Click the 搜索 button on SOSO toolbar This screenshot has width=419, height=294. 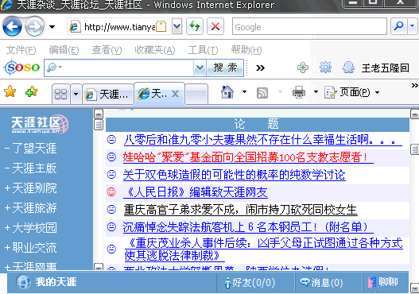pyautogui.click(x=225, y=68)
